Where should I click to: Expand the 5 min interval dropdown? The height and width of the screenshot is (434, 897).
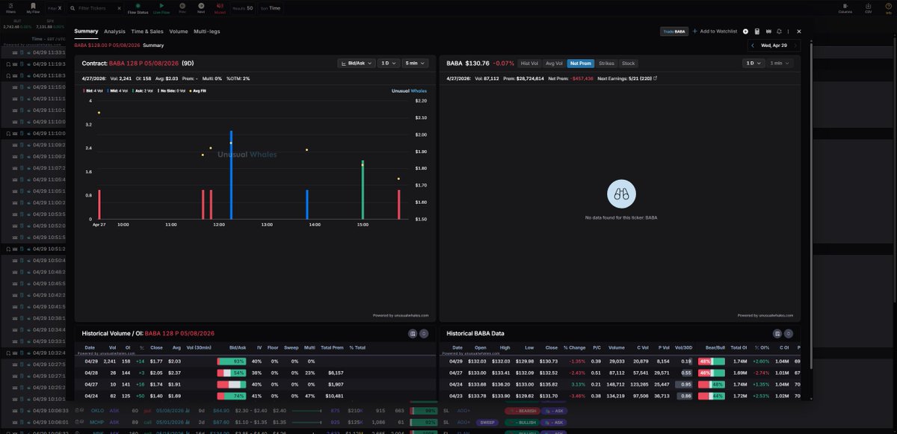click(x=415, y=63)
